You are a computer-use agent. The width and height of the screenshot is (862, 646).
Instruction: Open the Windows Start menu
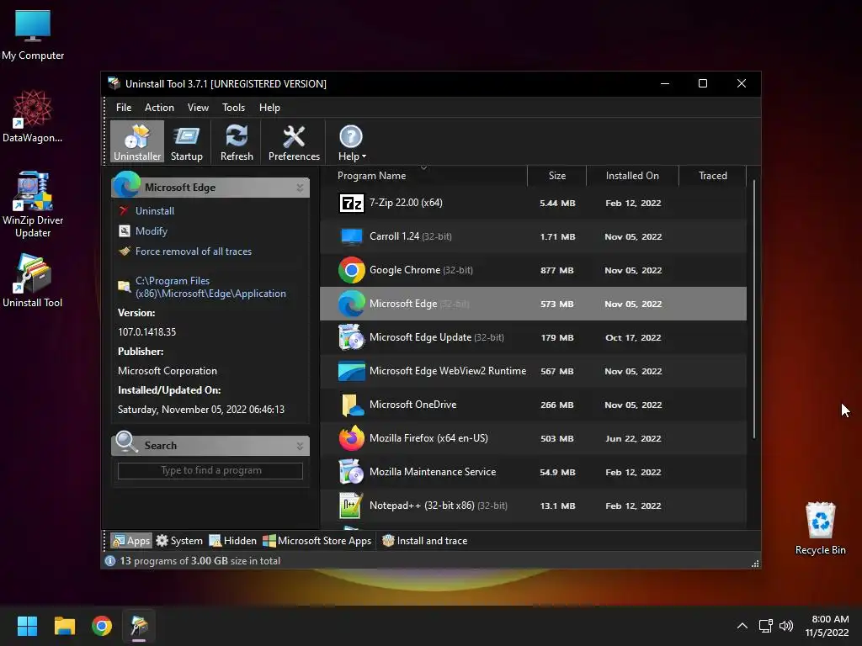(x=27, y=626)
